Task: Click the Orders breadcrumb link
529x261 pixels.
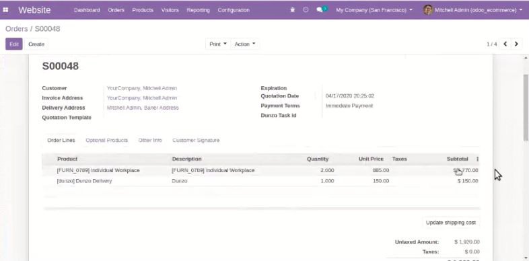Action: click(16, 29)
